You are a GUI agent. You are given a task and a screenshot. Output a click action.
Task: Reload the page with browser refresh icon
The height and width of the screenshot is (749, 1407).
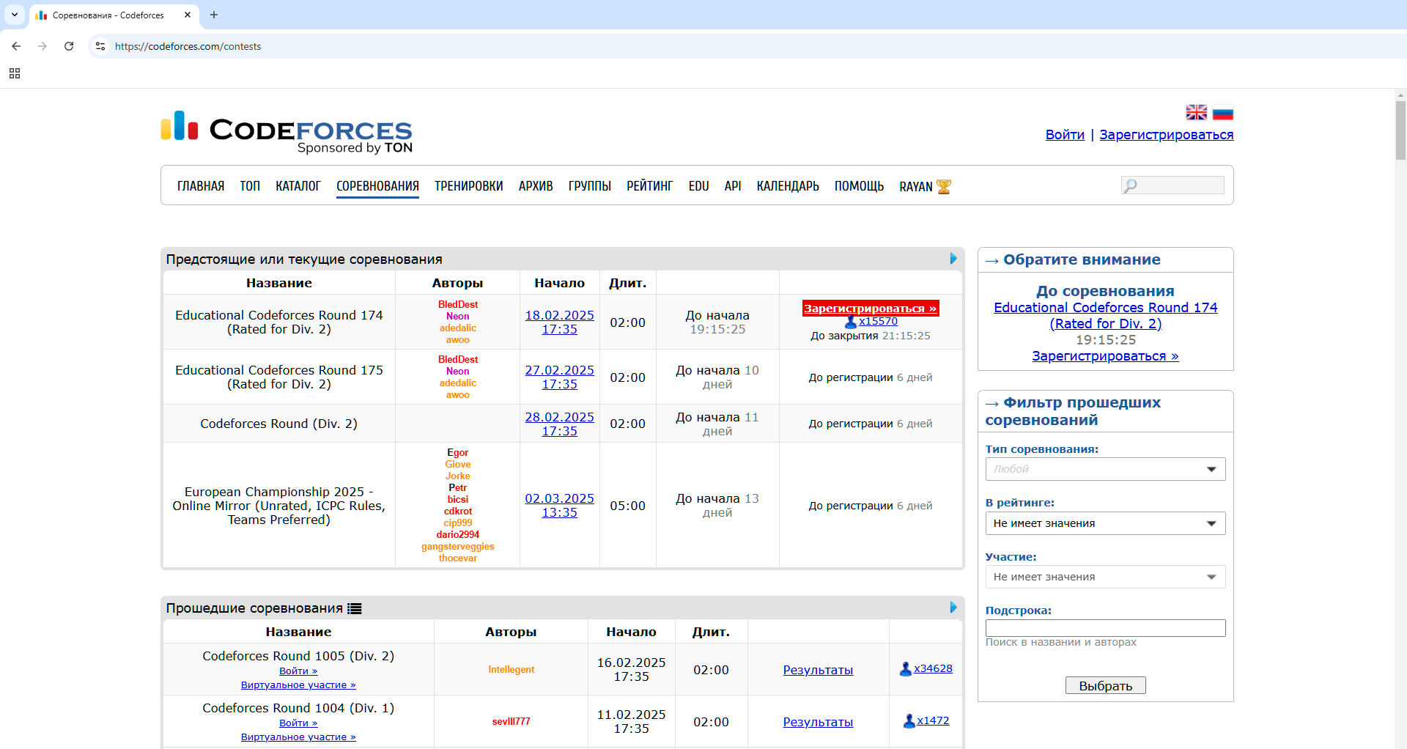(69, 46)
